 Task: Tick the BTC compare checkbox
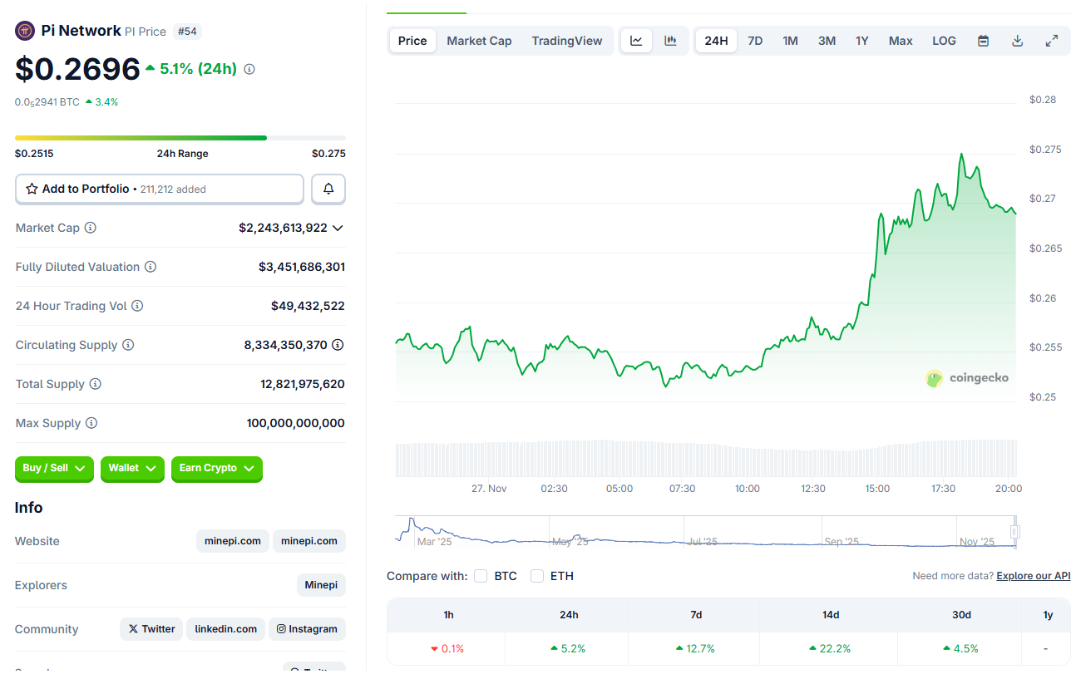[481, 576]
